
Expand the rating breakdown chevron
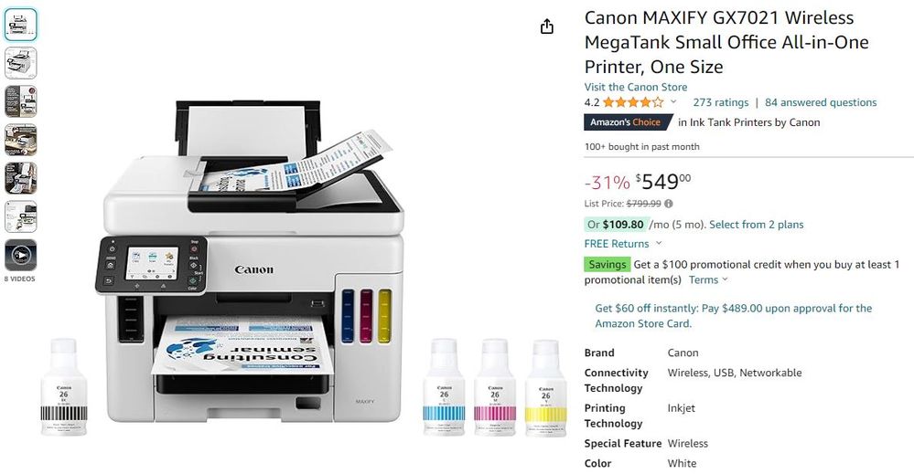pos(674,102)
